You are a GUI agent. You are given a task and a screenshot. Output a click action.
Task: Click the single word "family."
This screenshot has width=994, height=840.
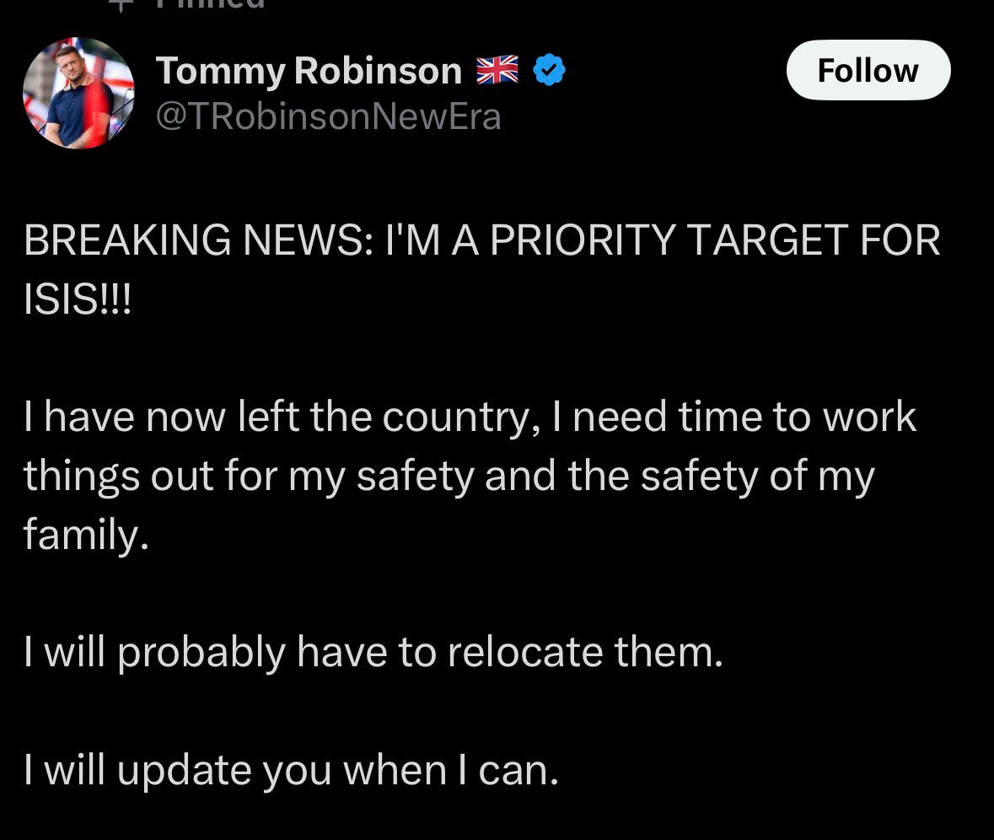[86, 535]
